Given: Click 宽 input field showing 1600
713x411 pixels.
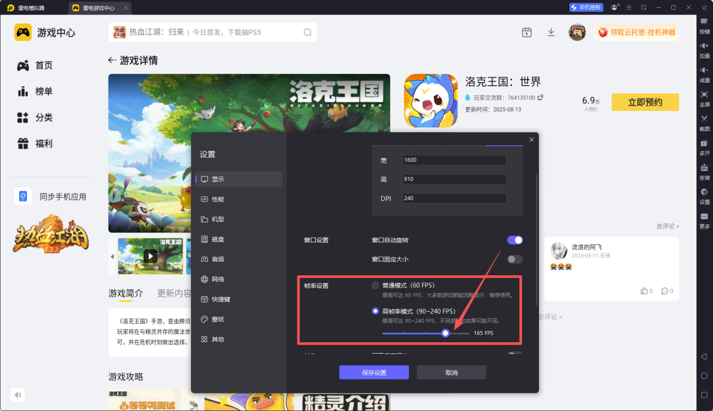Looking at the screenshot, I should coord(454,160).
